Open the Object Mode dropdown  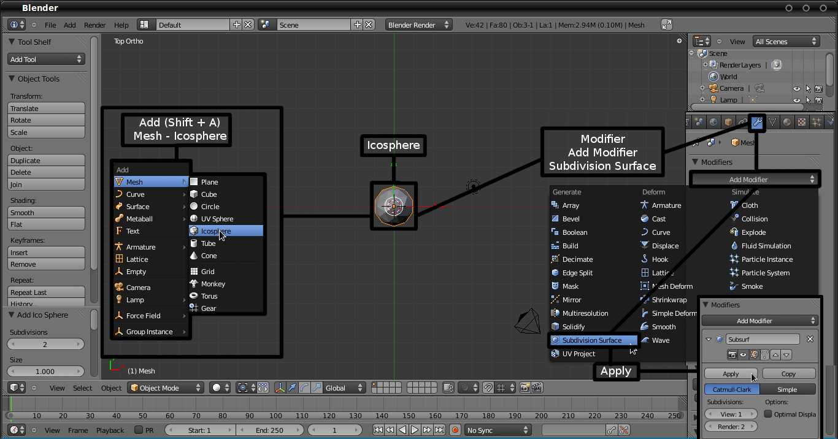tap(166, 387)
